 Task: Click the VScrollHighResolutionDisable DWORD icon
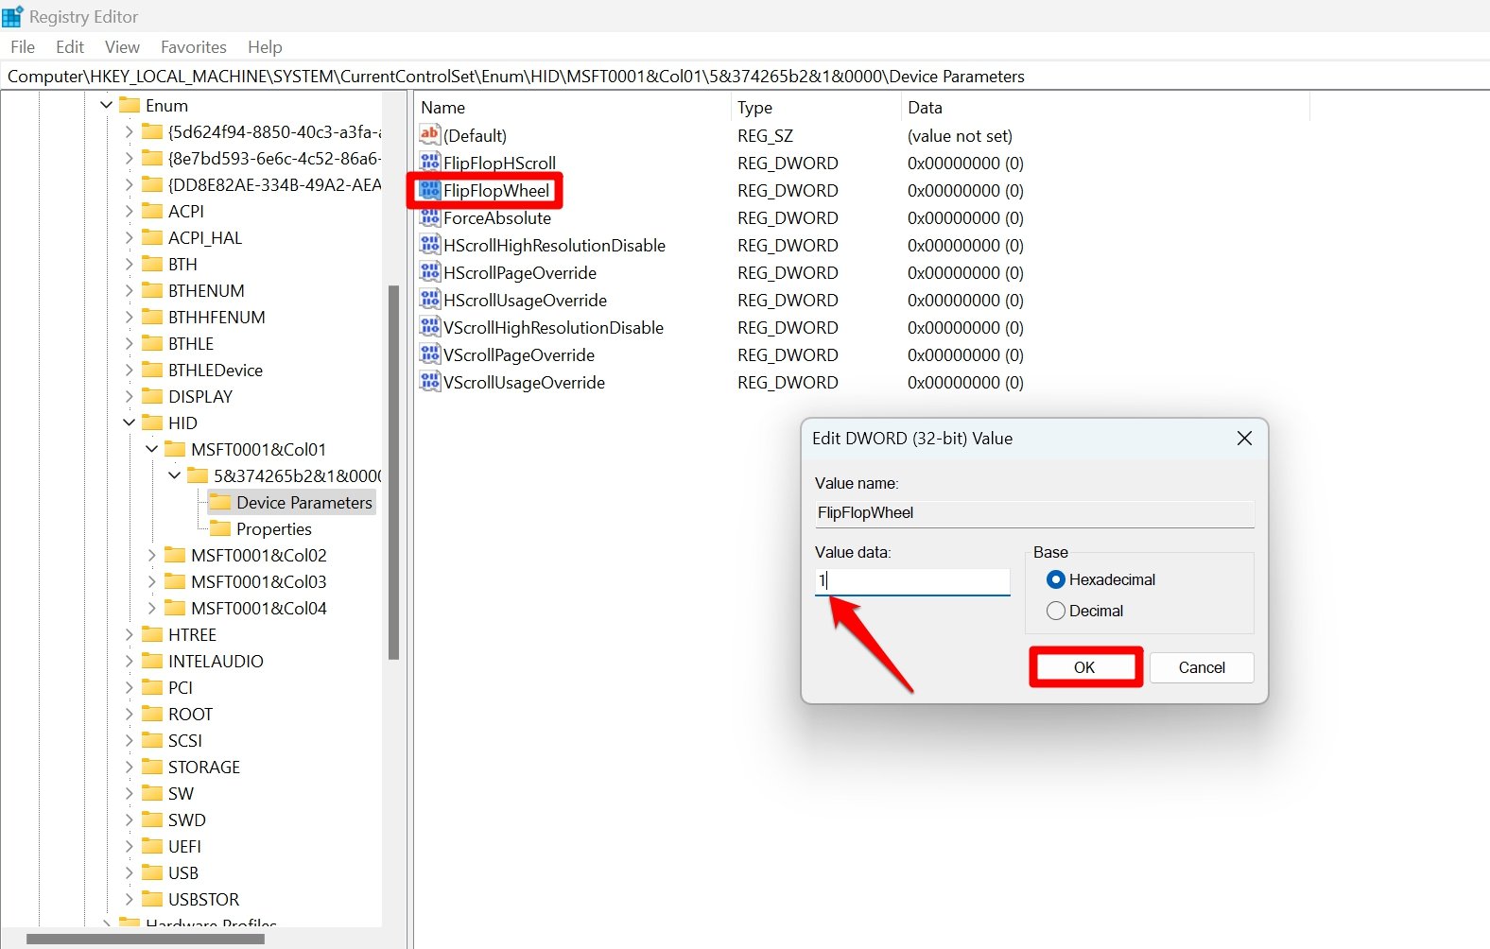point(430,327)
